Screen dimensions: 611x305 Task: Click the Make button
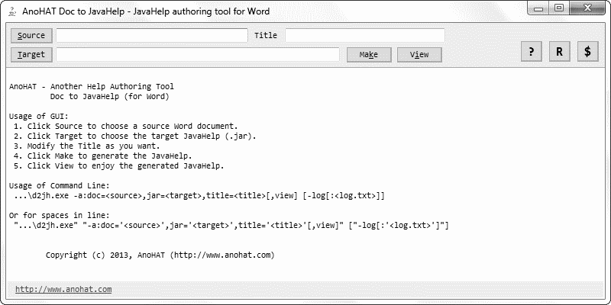pyautogui.click(x=369, y=54)
